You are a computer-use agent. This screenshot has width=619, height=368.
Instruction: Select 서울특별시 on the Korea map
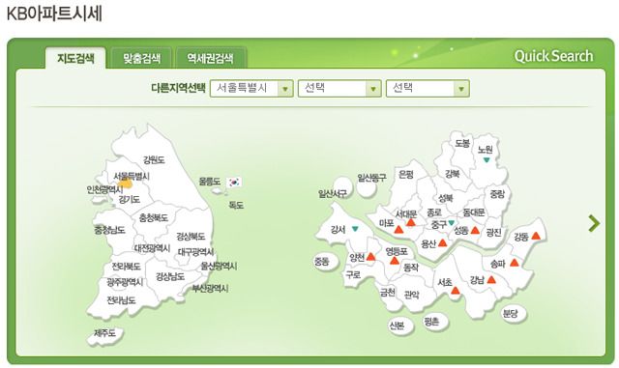pos(132,176)
